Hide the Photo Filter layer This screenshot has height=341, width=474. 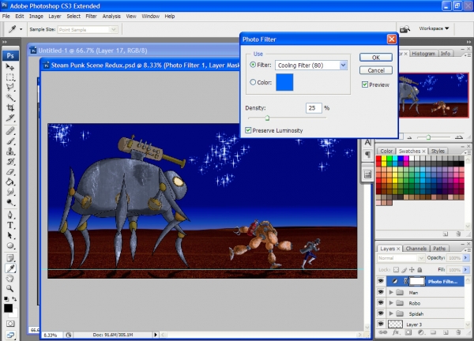381,281
